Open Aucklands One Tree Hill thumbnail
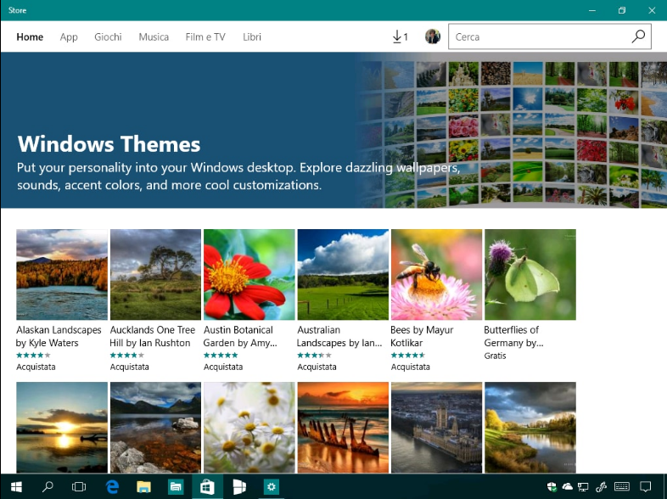Viewport: 667px width, 499px height. 155,274
